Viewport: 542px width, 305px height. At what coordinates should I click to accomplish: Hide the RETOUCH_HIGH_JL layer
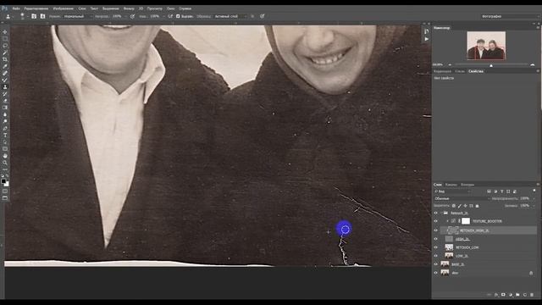pyautogui.click(x=436, y=230)
